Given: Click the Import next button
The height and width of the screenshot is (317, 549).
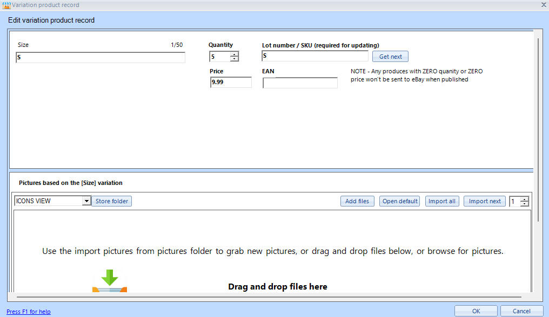Looking at the screenshot, I should point(485,201).
